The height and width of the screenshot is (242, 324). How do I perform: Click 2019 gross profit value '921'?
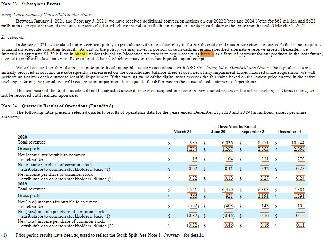click(x=229, y=196)
